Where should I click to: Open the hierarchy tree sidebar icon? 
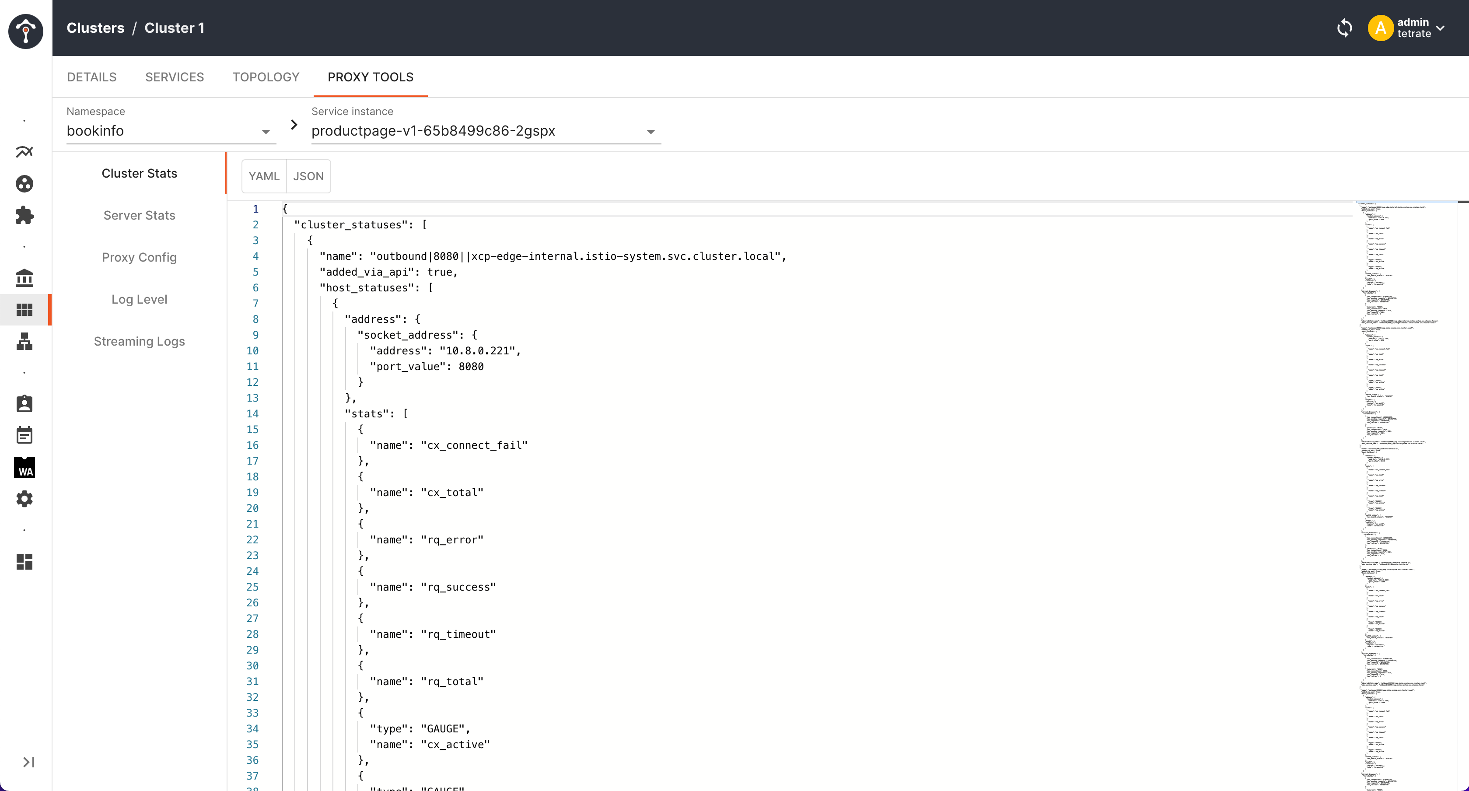[x=24, y=342]
